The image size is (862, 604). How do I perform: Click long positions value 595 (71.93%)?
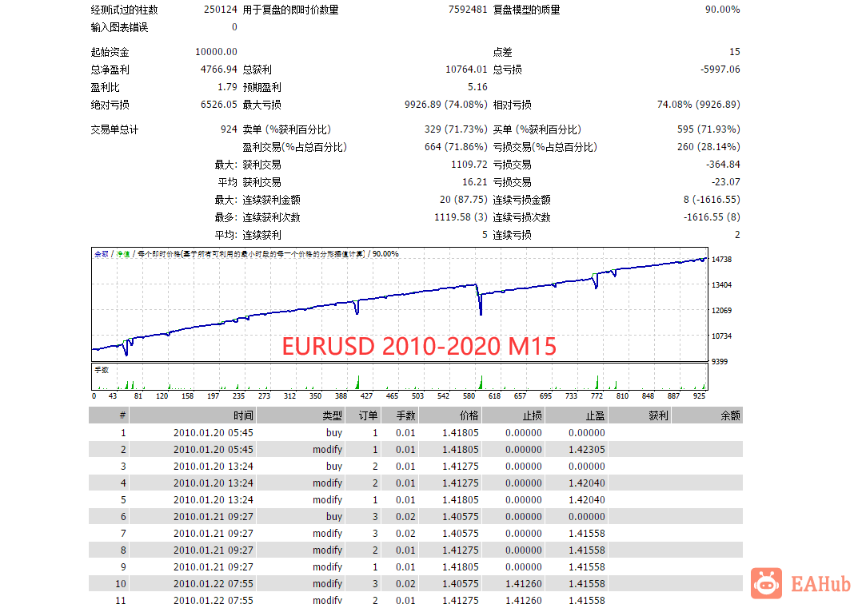point(708,129)
